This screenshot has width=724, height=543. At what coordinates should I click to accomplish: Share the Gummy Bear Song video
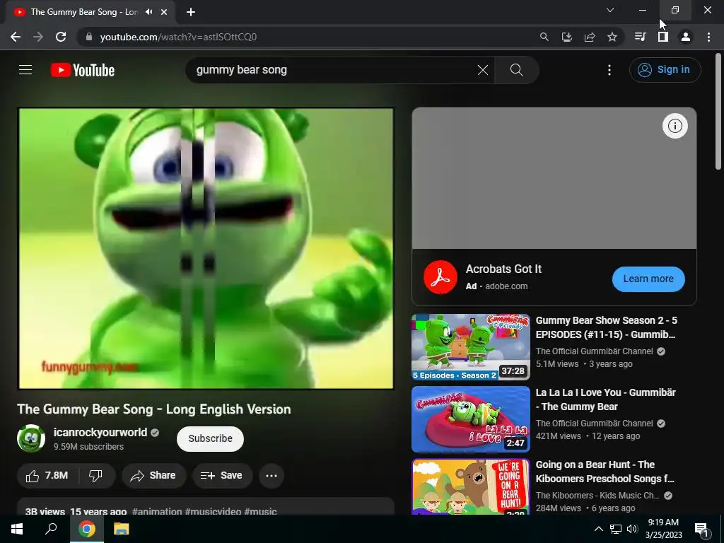click(153, 476)
